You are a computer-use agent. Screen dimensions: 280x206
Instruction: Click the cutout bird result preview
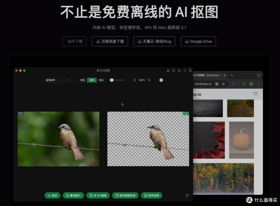pos(148,139)
